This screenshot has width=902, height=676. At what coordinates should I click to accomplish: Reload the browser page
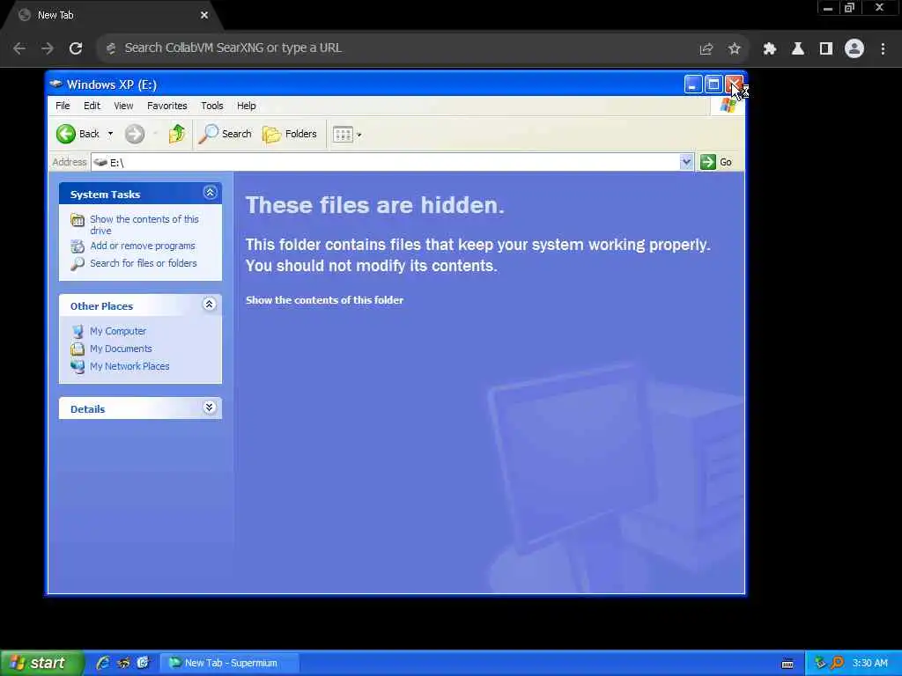click(76, 48)
